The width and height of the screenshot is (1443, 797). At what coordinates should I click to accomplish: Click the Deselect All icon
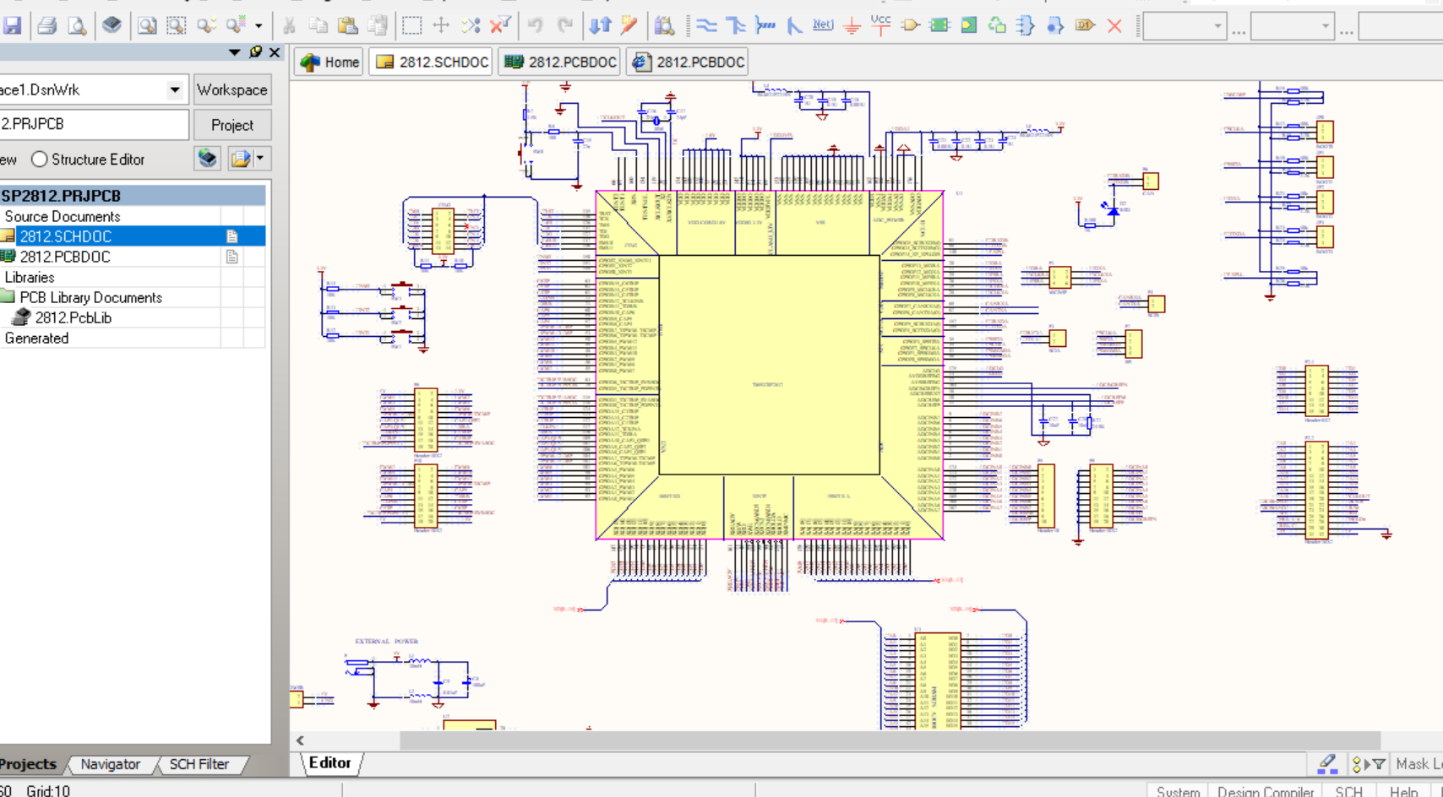[x=471, y=25]
